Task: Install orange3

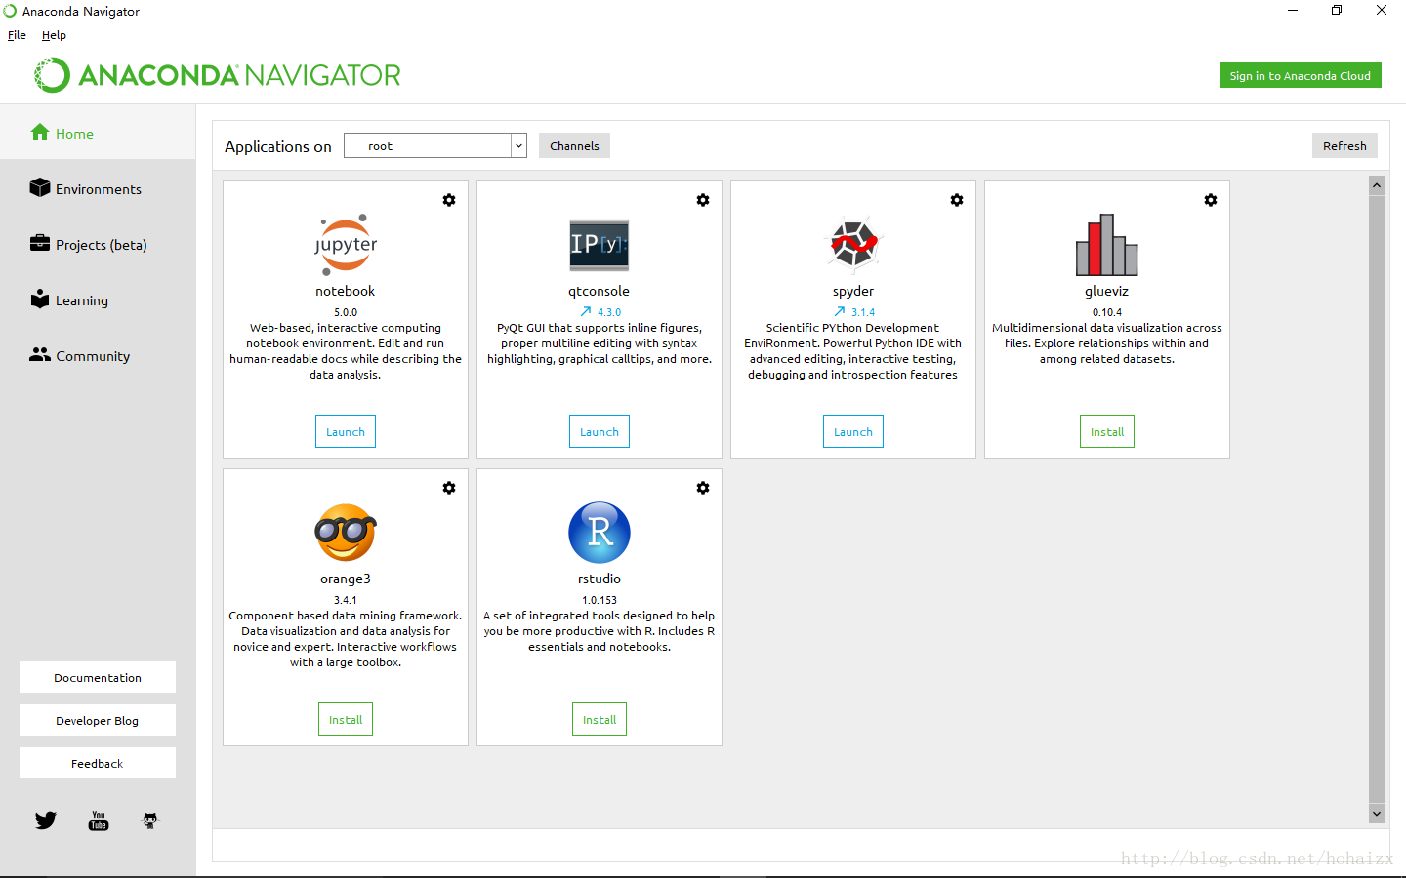Action: 346,719
